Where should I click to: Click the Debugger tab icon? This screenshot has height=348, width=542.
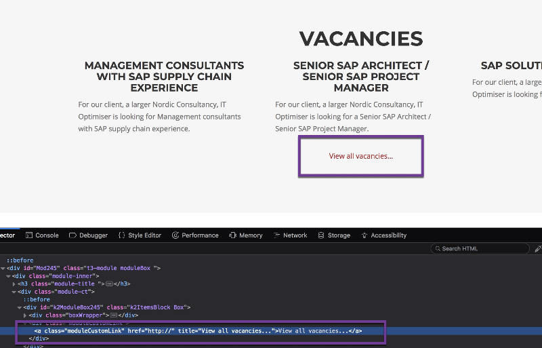click(72, 235)
